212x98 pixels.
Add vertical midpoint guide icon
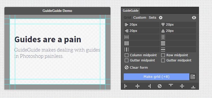(x=138, y=86)
